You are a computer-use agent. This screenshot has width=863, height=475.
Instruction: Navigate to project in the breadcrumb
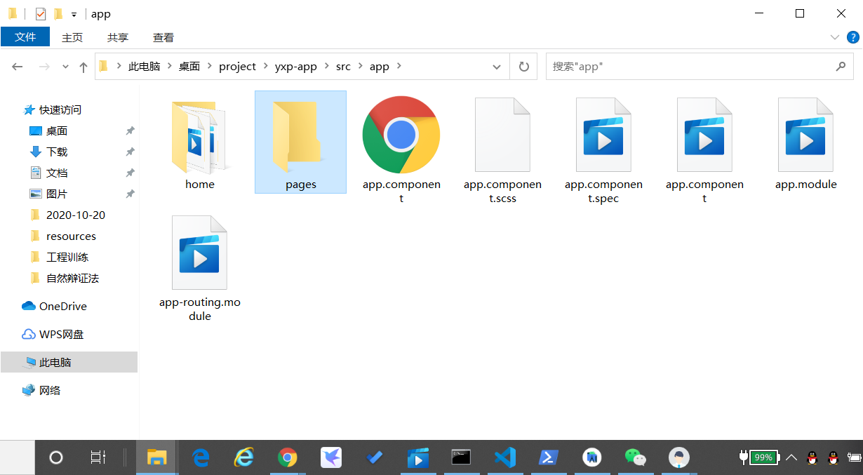click(x=238, y=66)
